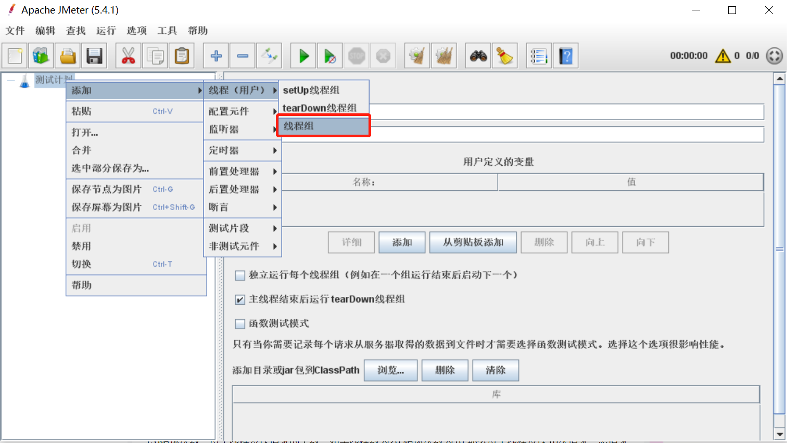The width and height of the screenshot is (787, 443).
Task: Click the Open file folder icon
Action: pos(68,56)
